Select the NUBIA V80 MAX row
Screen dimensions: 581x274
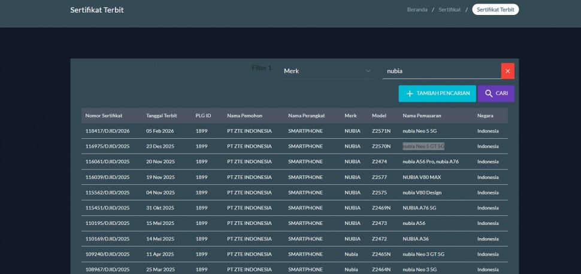[422, 178]
